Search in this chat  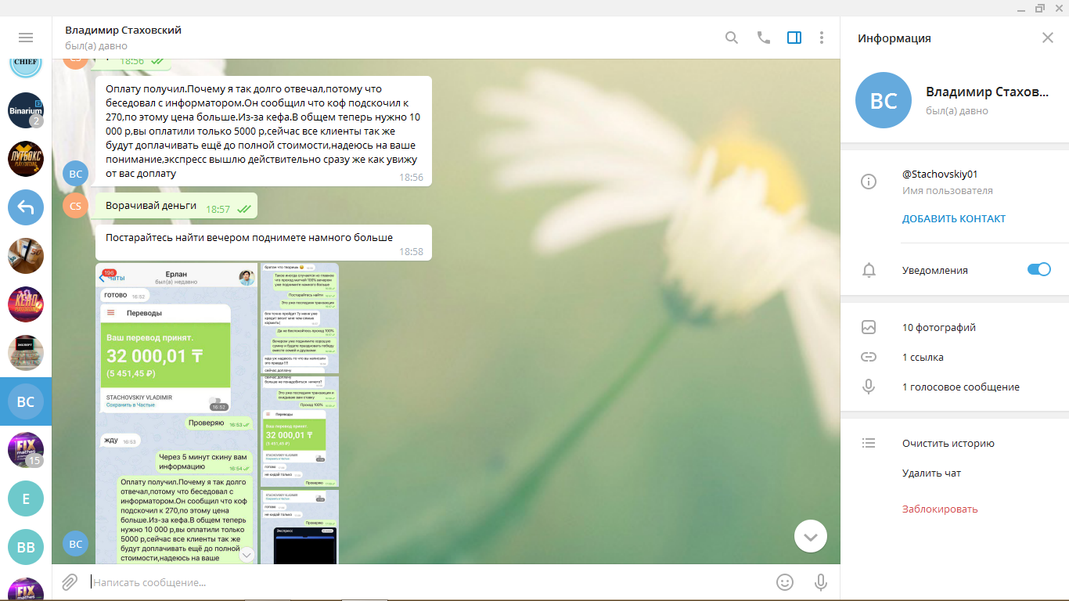(732, 38)
